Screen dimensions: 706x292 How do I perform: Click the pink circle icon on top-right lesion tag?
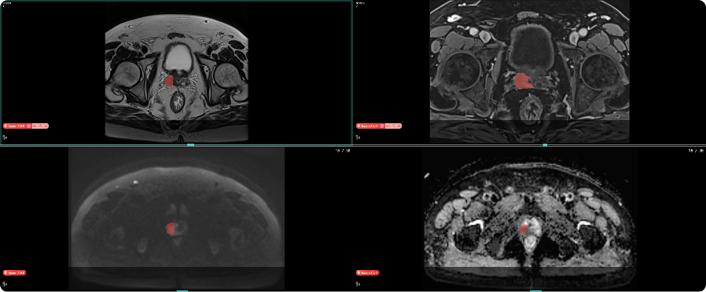tap(382, 126)
